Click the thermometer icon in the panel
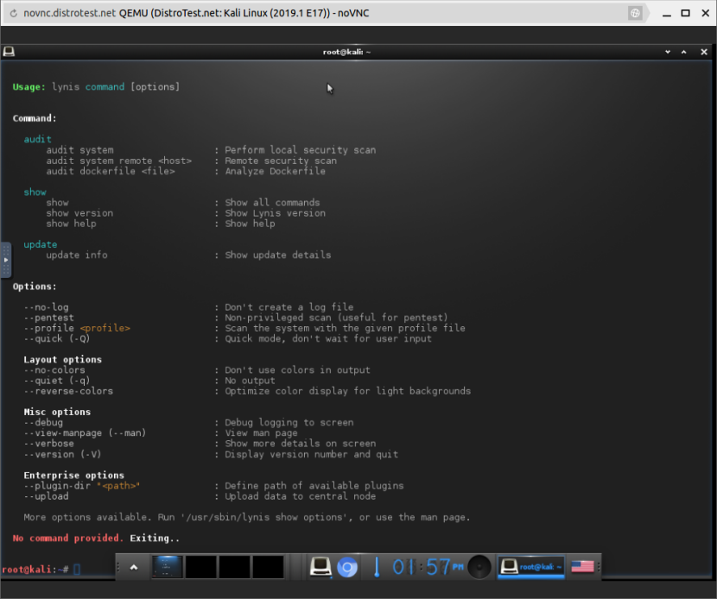717x599 pixels. tap(377, 567)
